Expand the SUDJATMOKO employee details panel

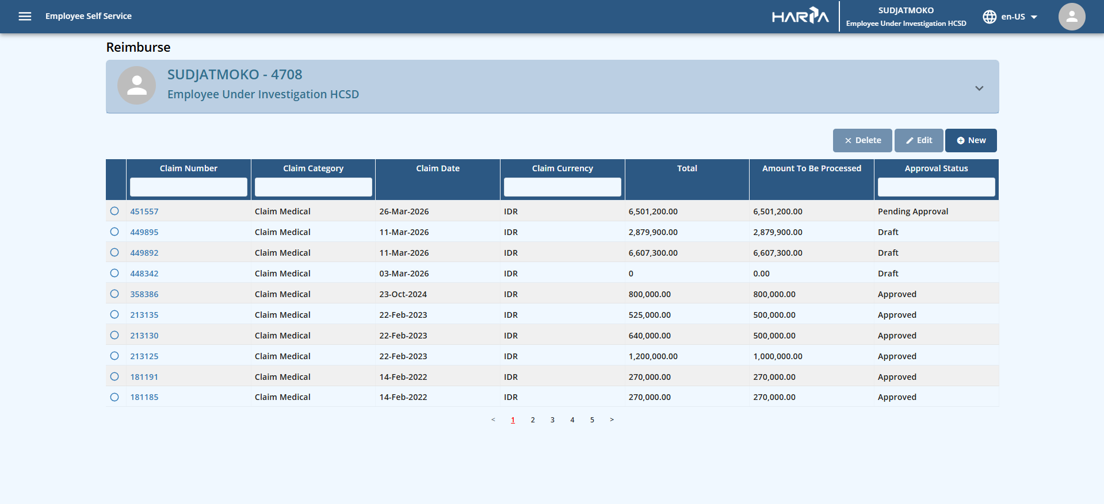[979, 89]
